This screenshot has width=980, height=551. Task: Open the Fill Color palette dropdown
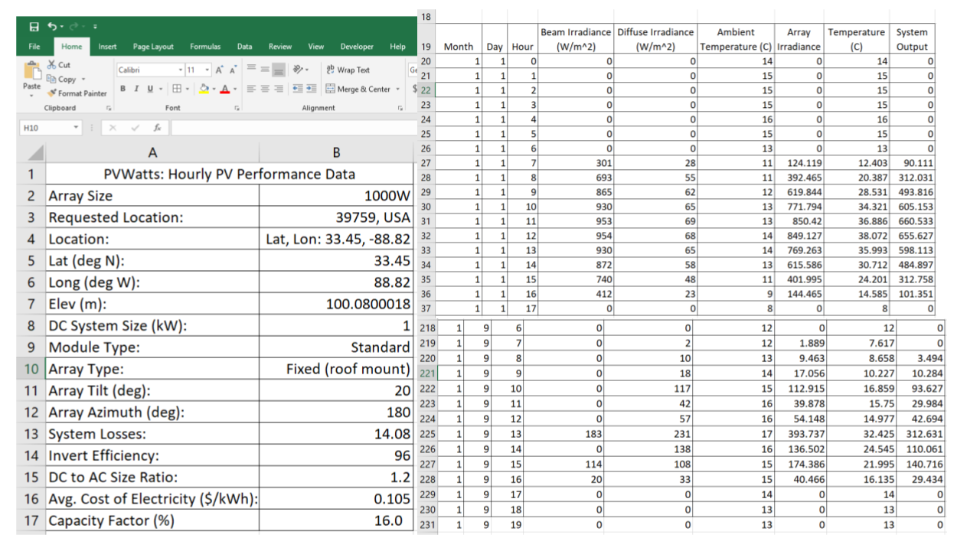tap(214, 89)
